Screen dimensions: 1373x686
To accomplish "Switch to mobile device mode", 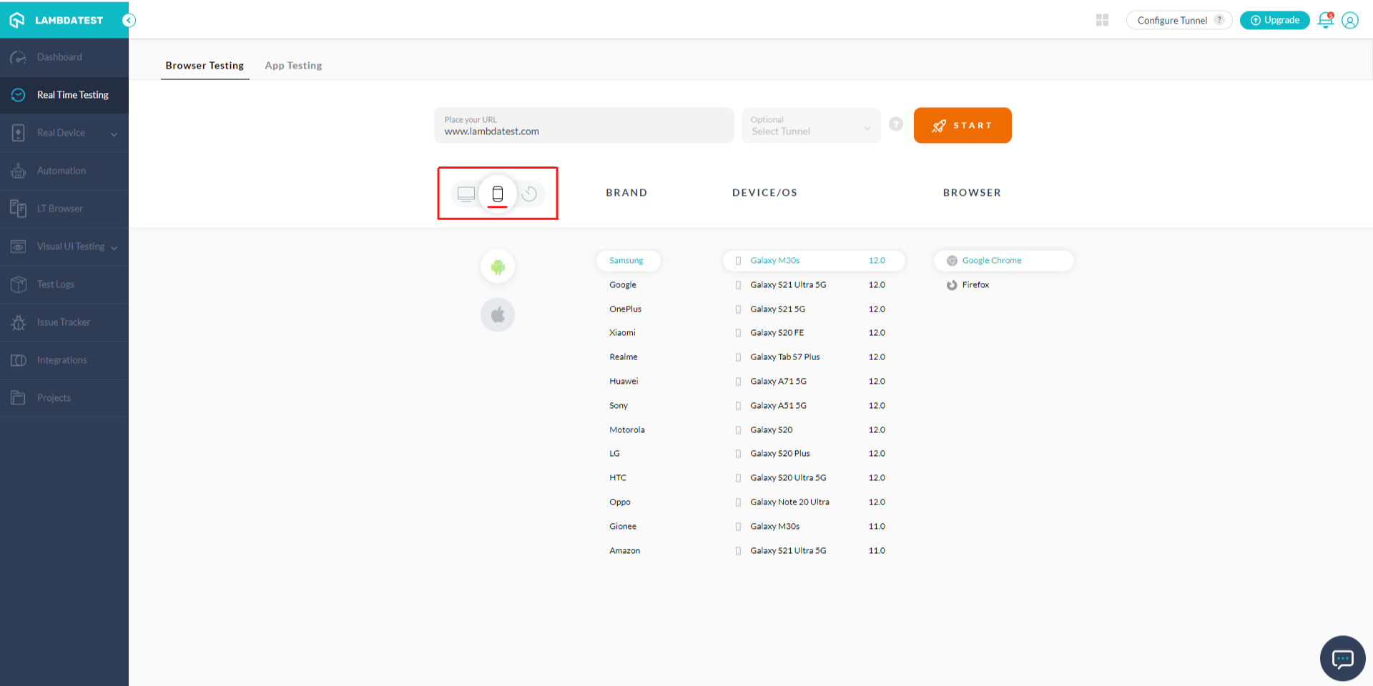I will tap(498, 194).
